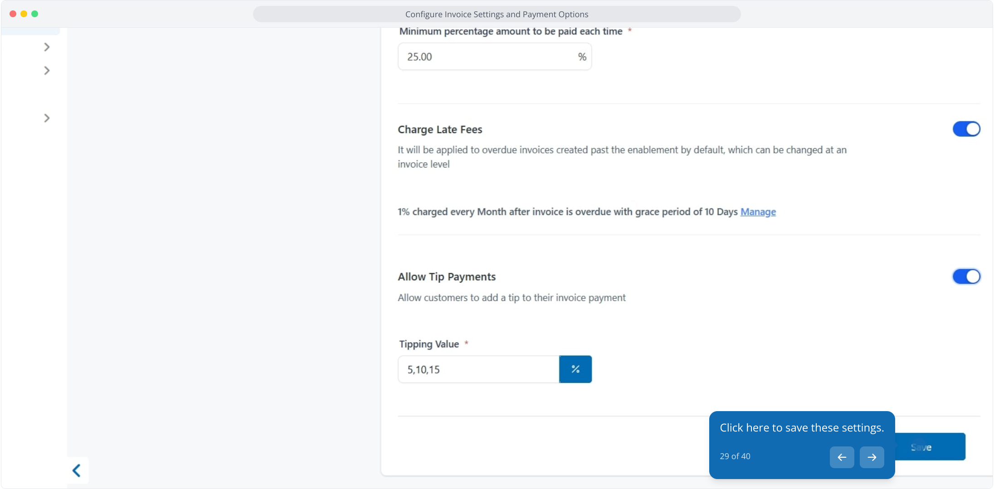This screenshot has height=489, width=994.
Task: Disable the Charge Late Fees toggle
Action: click(966, 129)
